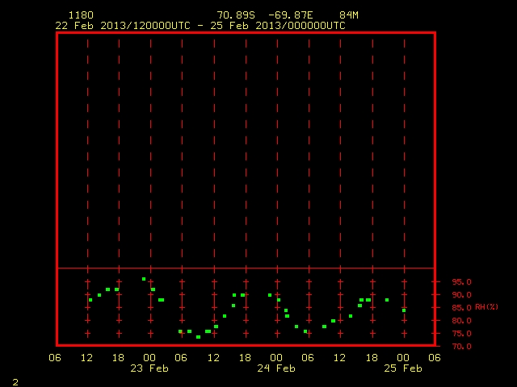Click the lowest green humidity point
This screenshot has width=517, height=387.
point(198,337)
